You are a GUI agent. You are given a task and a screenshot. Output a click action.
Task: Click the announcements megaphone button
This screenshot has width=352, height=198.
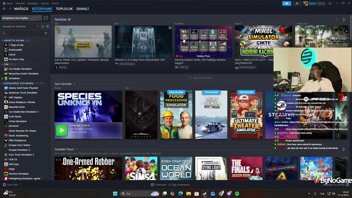[x=287, y=3]
